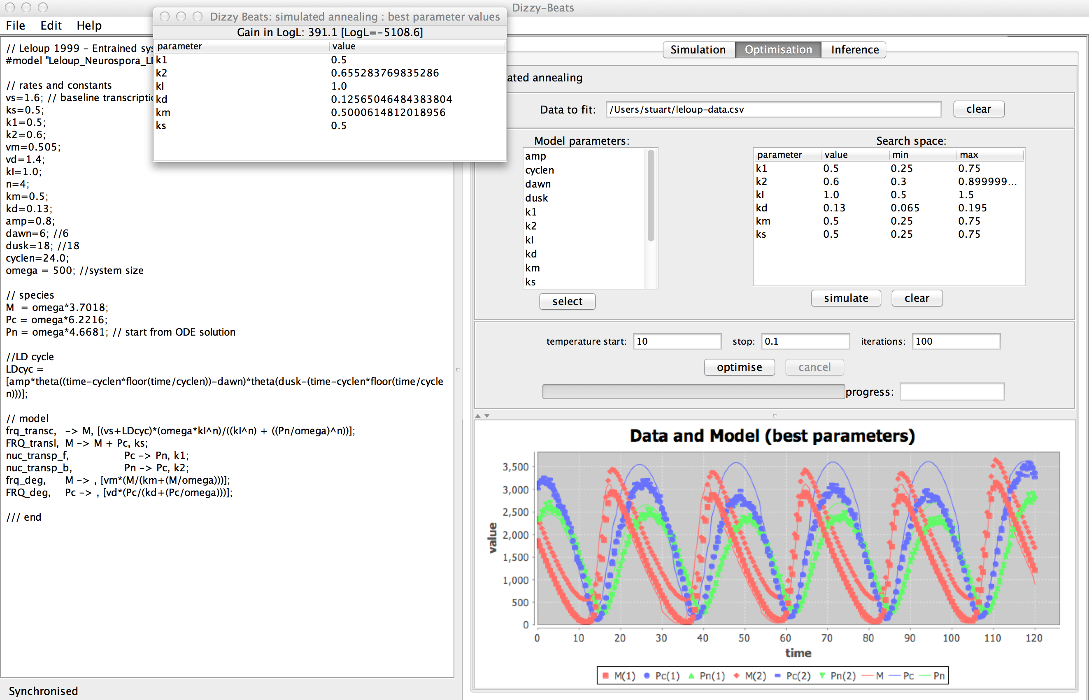Click the Pc(1) blue circle legend marker

click(x=647, y=675)
